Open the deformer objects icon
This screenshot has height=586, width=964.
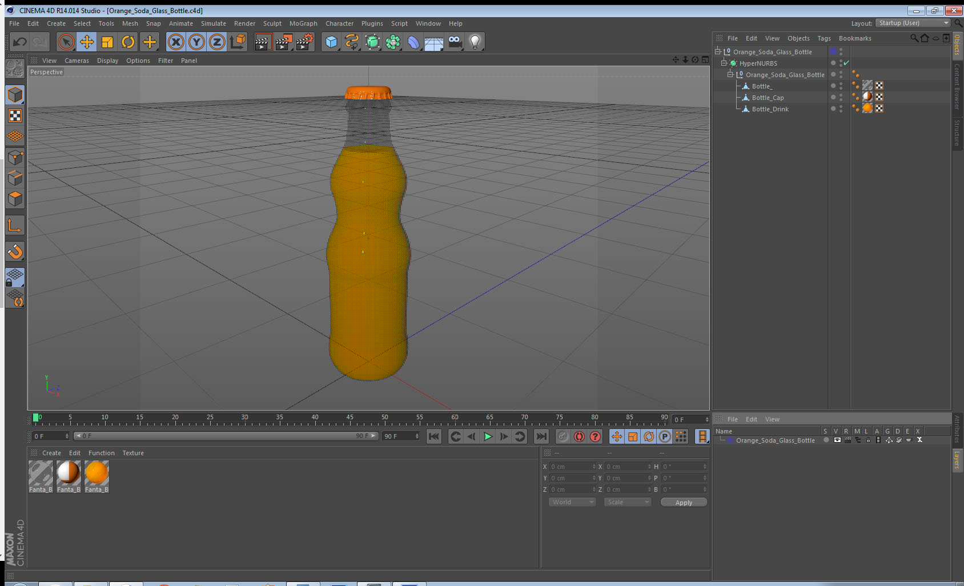[413, 42]
